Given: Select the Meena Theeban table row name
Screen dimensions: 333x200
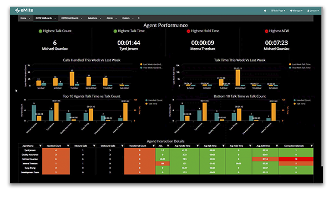Looking at the screenshot, I should [x=30, y=163].
